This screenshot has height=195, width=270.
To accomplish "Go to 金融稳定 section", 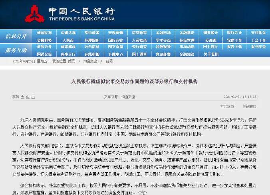I will (x=187, y=33).
